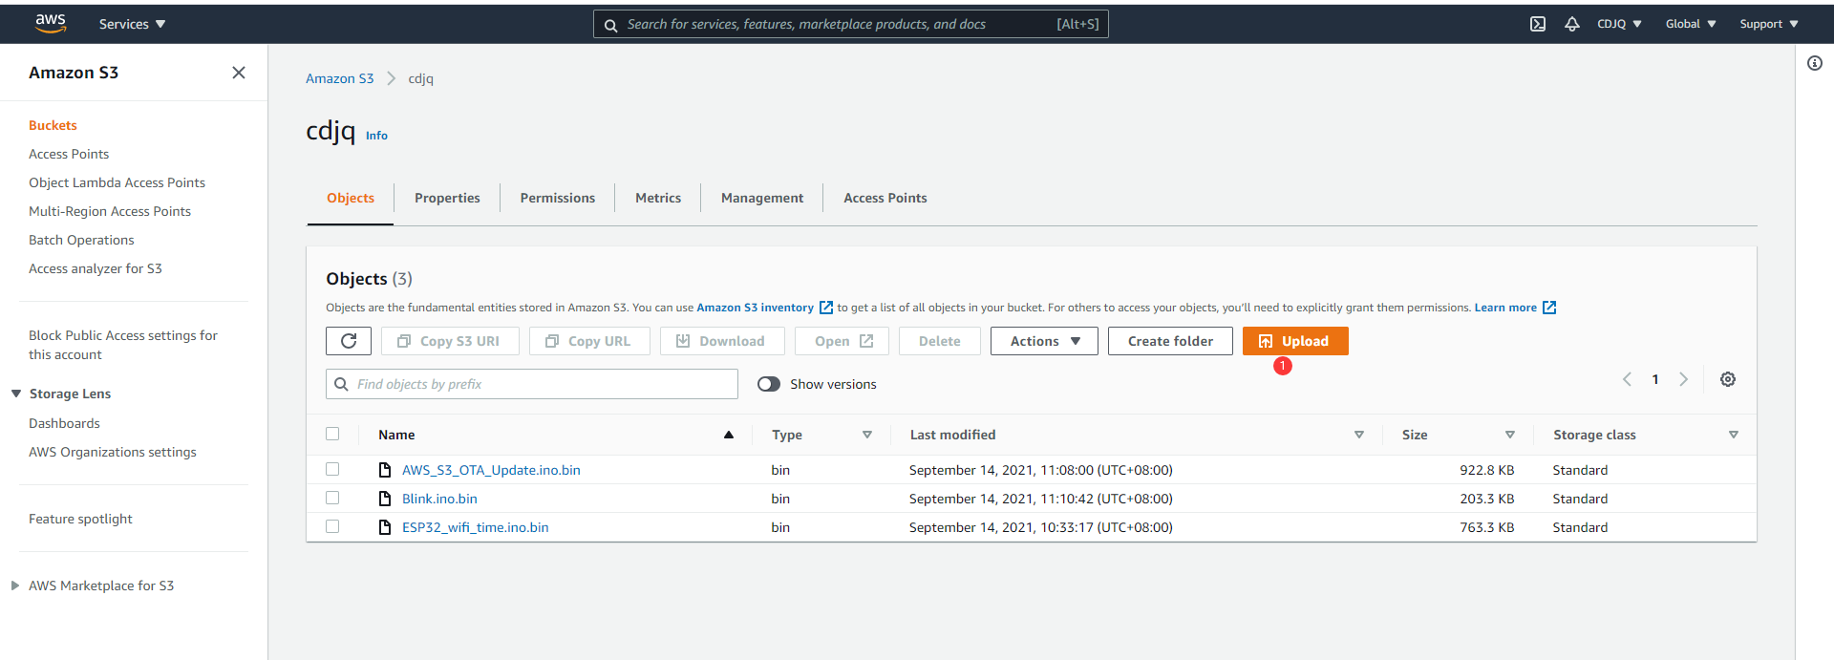
Task: Go to next page of objects
Action: click(x=1684, y=379)
